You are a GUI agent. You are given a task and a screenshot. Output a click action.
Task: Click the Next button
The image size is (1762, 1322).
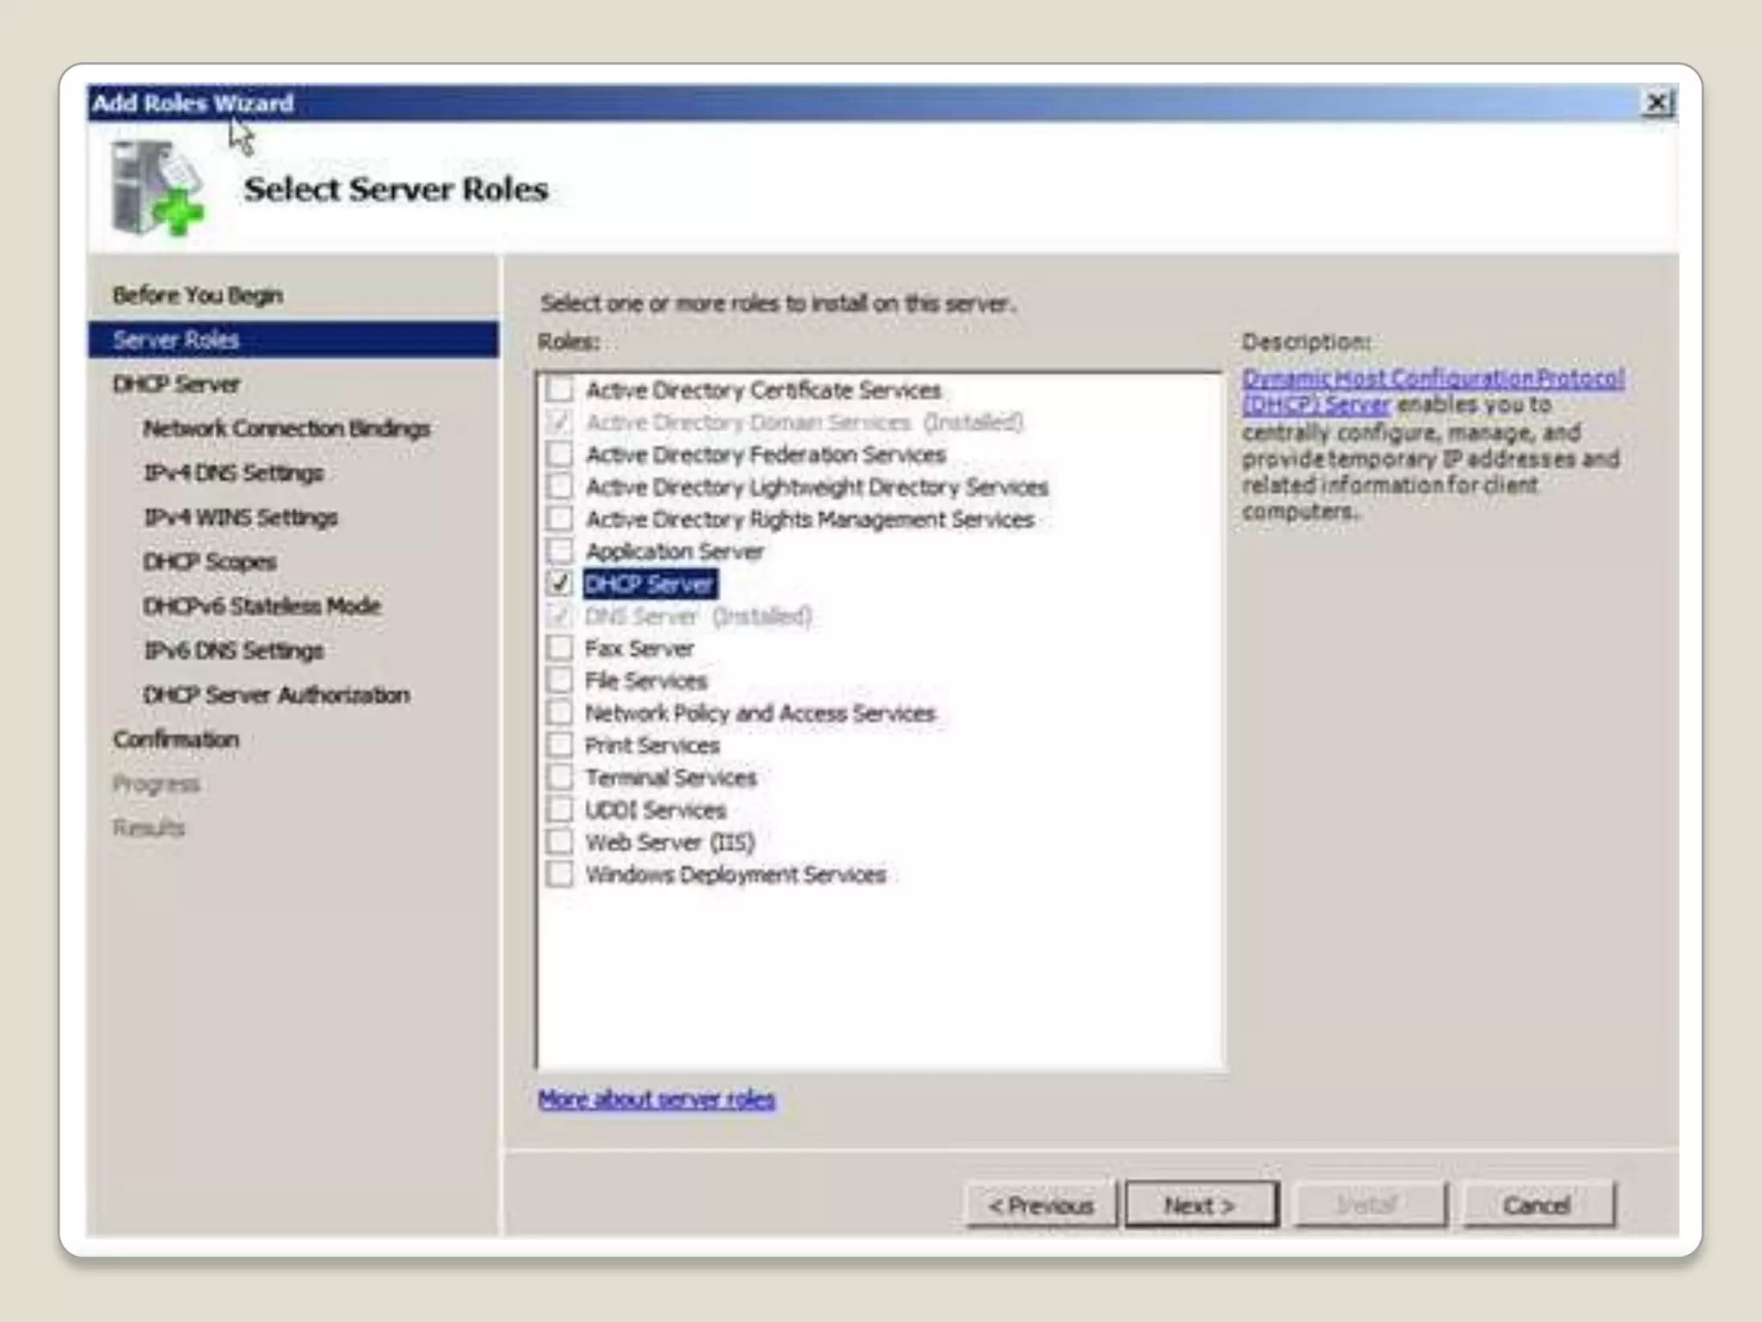pos(1201,1205)
